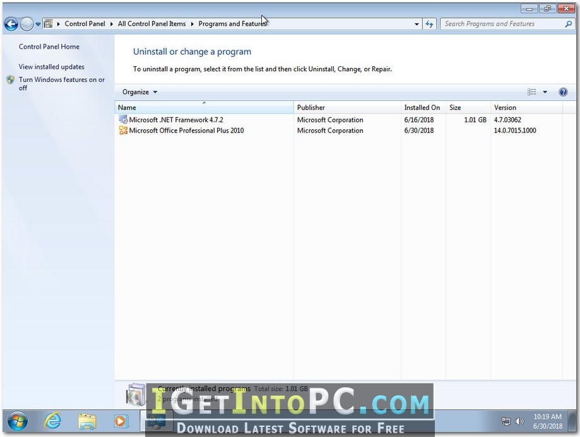Sort list by the Version column header
Screen dimensions: 580x437
527,107
